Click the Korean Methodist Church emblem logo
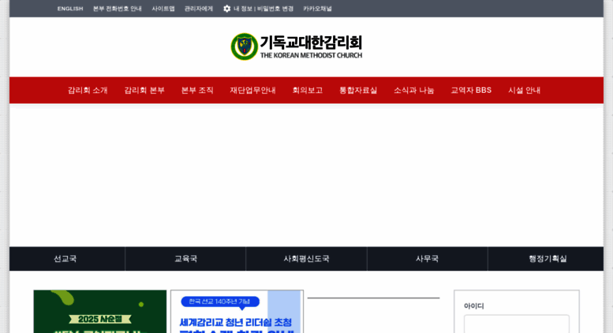Image resolution: width=613 pixels, height=333 pixels. (245, 46)
